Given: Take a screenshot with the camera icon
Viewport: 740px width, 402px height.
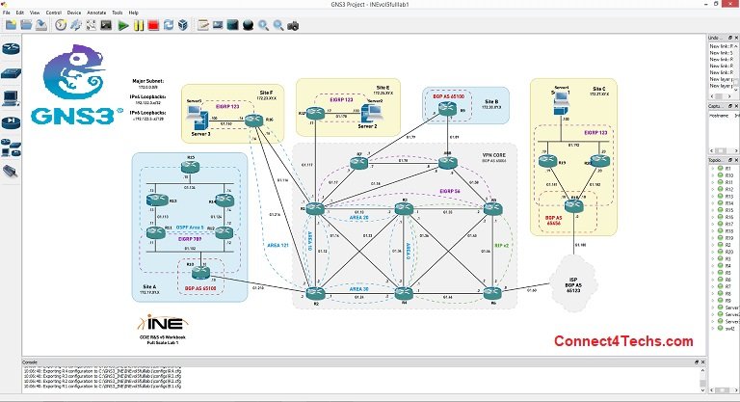Looking at the screenshot, I should [293, 24].
